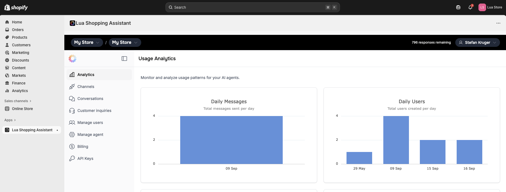
Task: Click the Lua spiral logo above the sidebar
Action: coord(72,58)
